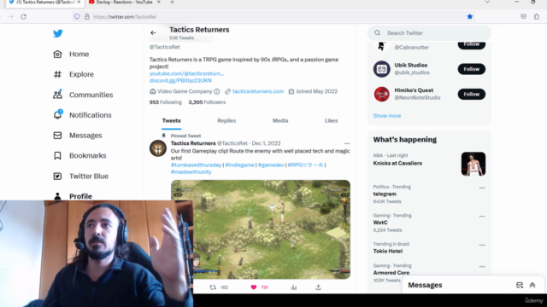Open more options for telegram trend
Viewport: 547px width, 307px height.
coord(482,188)
